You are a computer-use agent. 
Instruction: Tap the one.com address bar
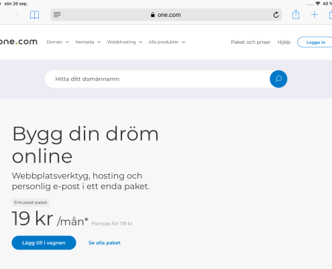(166, 15)
